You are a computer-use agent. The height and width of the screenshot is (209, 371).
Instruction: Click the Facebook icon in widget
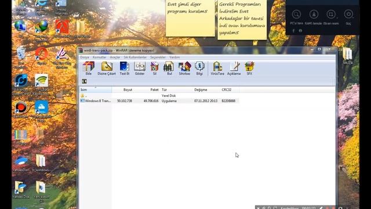coord(293,31)
